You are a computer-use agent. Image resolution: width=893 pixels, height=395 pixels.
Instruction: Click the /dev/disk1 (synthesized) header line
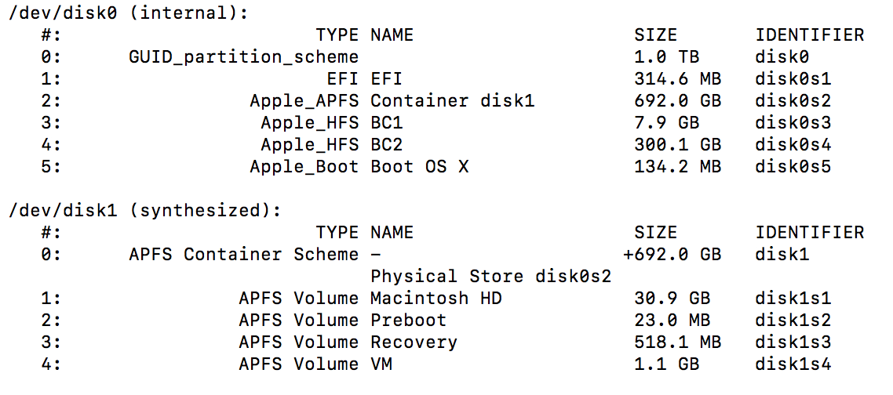click(x=144, y=211)
